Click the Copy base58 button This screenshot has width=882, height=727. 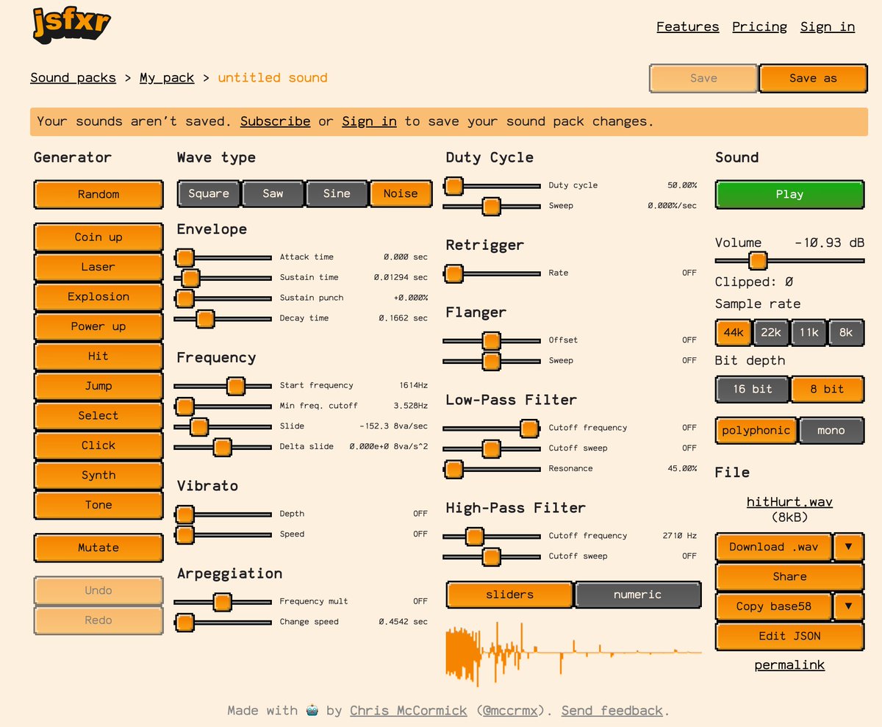tap(774, 606)
